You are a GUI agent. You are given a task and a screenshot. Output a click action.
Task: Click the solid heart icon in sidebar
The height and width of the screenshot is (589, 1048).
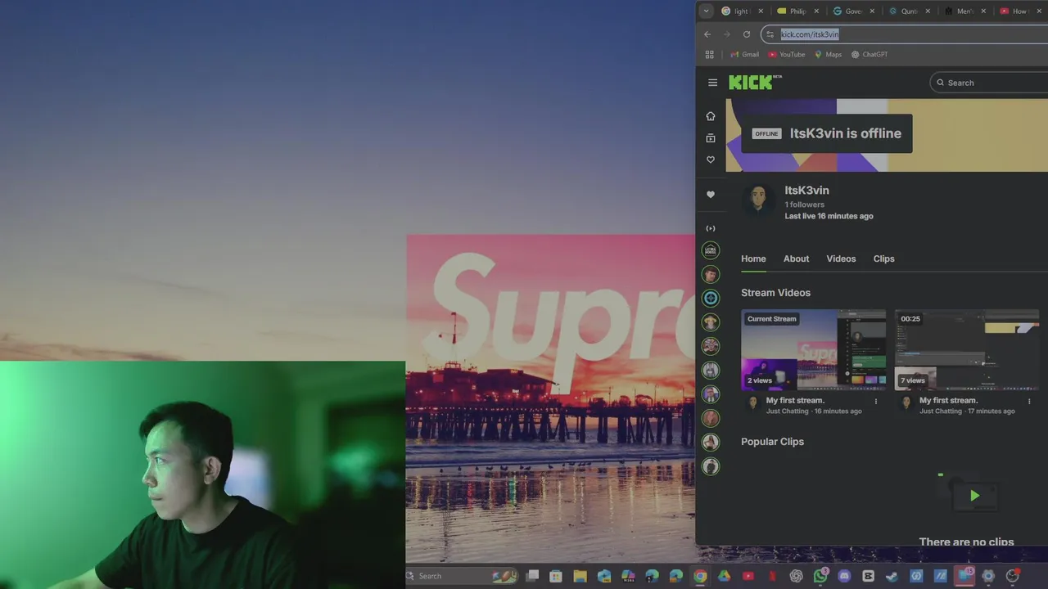click(711, 195)
